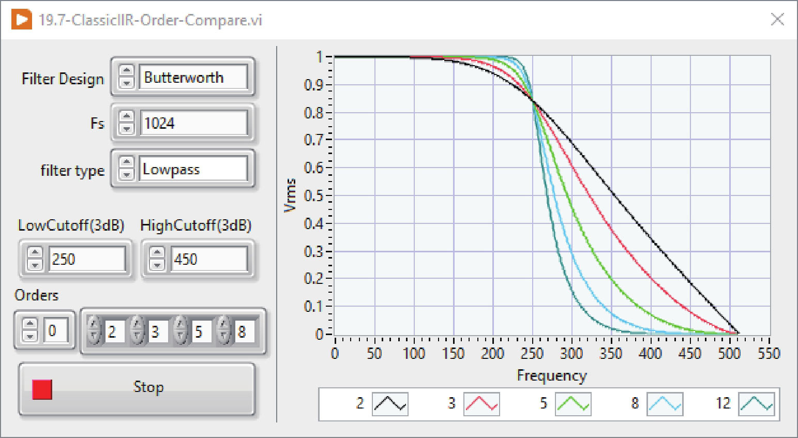Click the LabVIEW run arrow icon in title bar
This screenshot has width=798, height=438.
coord(21,20)
